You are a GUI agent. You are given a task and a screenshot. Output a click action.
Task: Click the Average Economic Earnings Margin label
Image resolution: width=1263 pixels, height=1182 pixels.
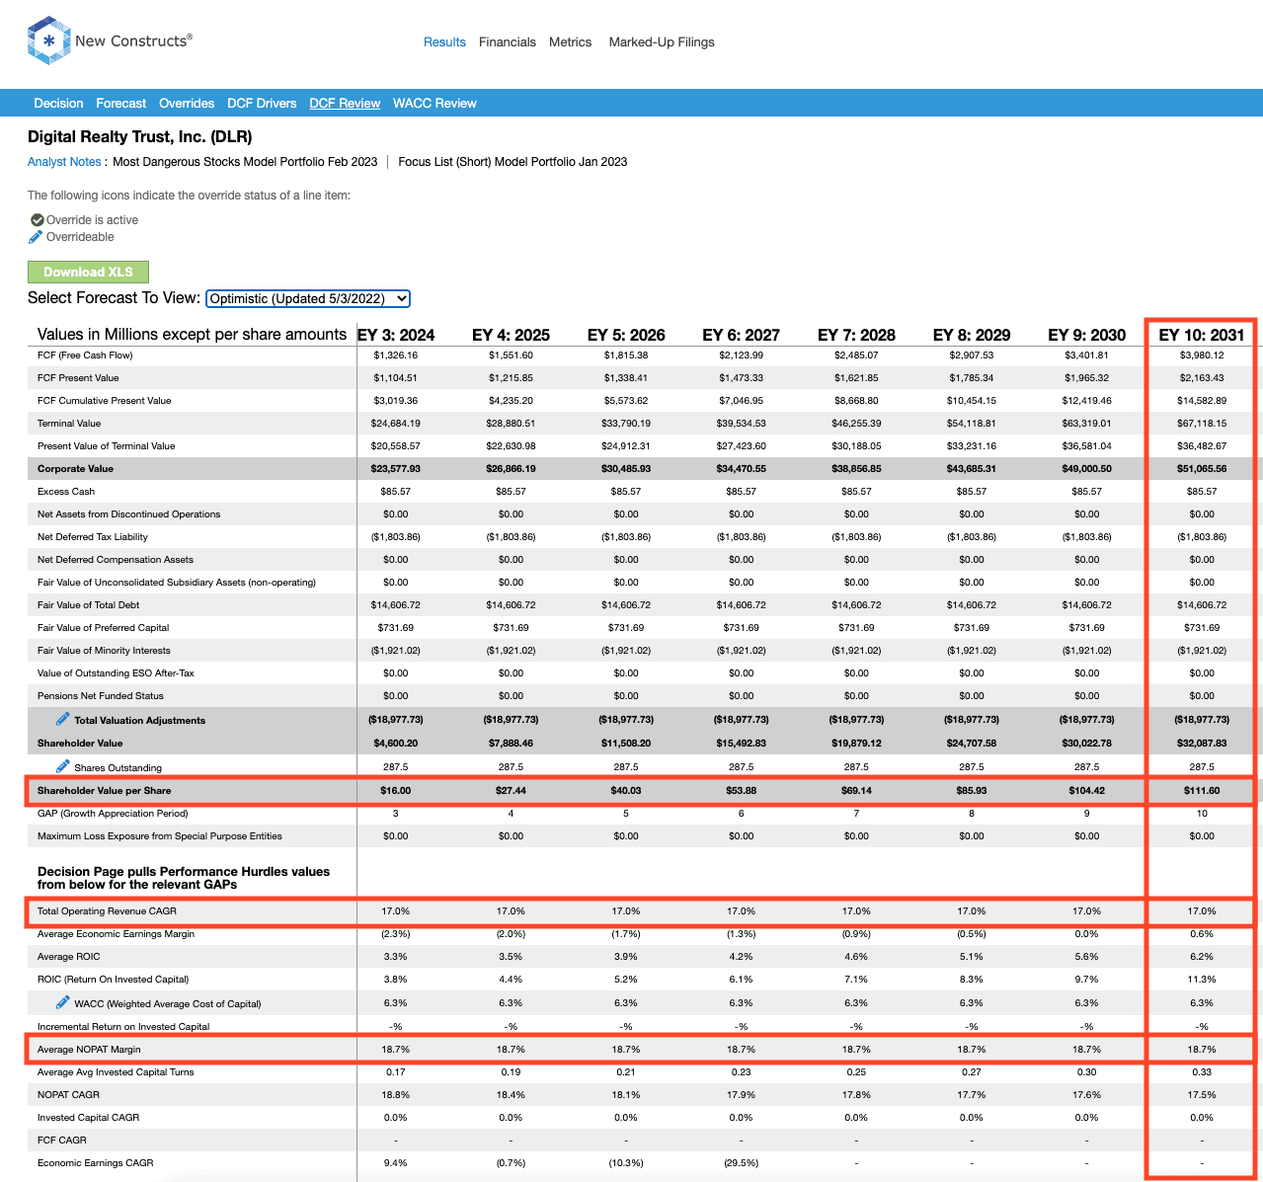pos(117,934)
